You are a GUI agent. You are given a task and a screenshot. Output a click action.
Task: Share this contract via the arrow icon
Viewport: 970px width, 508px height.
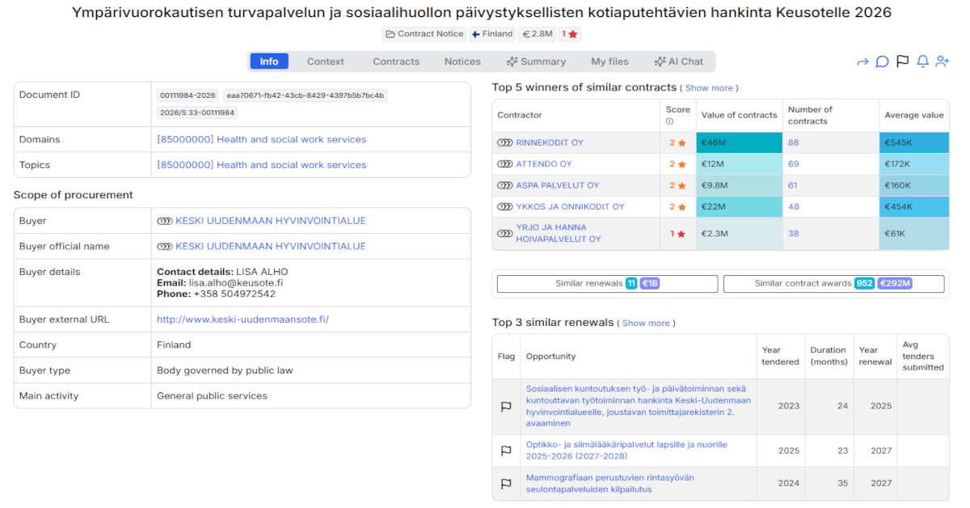coord(862,61)
